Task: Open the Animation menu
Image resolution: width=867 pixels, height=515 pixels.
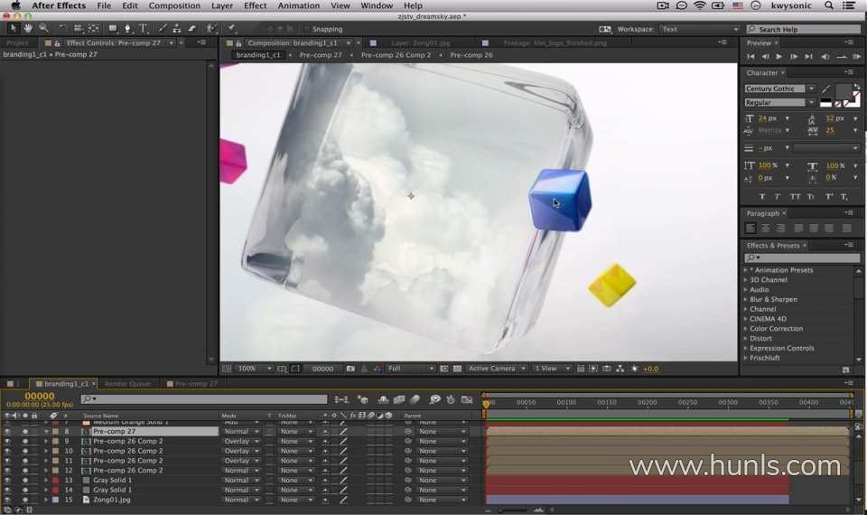Action: 299,5
